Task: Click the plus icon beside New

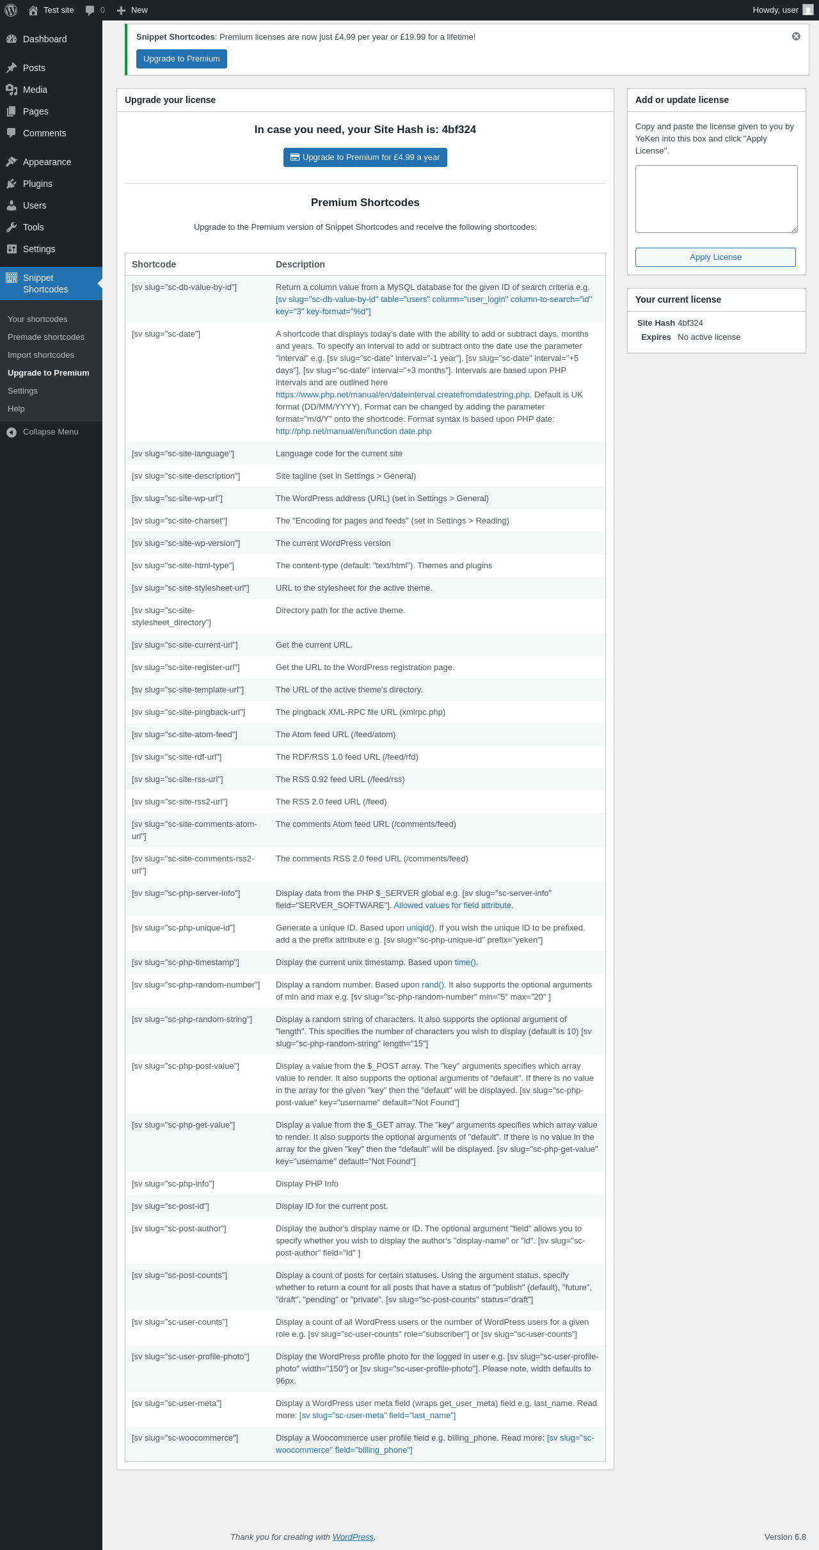Action: pos(121,10)
